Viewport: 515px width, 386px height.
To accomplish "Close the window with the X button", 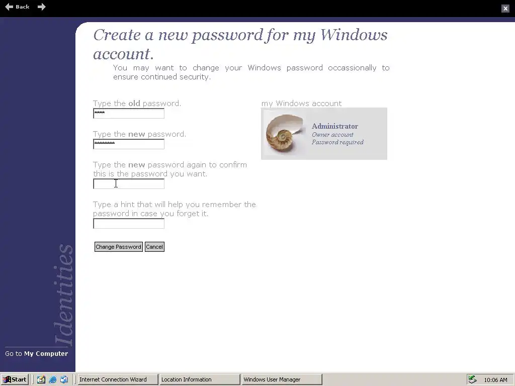I will pyautogui.click(x=505, y=9).
